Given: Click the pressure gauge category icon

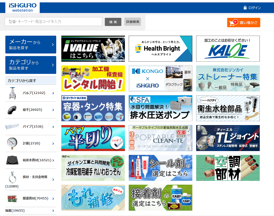Looking at the screenshot, I should [12, 143].
